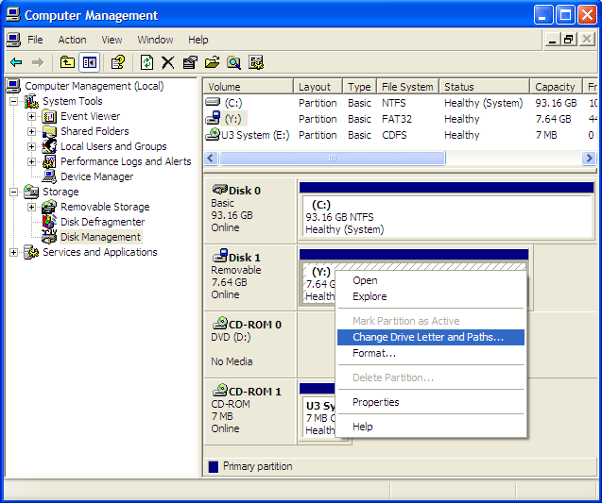Sort by the File System column header
Image resolution: width=602 pixels, height=503 pixels.
[x=408, y=87]
